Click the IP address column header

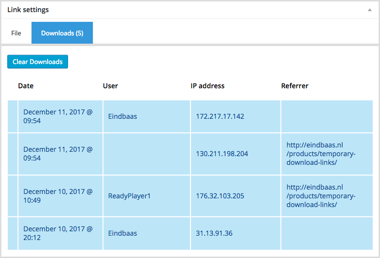point(207,86)
